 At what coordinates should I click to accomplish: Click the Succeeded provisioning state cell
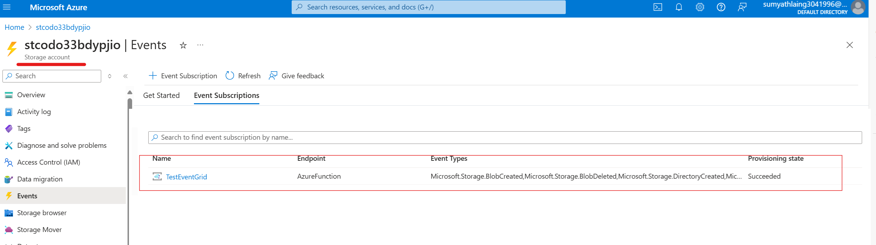coord(764,176)
